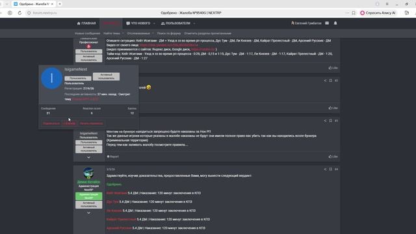Click the Поиск по форуму link
The height and width of the screenshot is (234, 416).
point(169,33)
